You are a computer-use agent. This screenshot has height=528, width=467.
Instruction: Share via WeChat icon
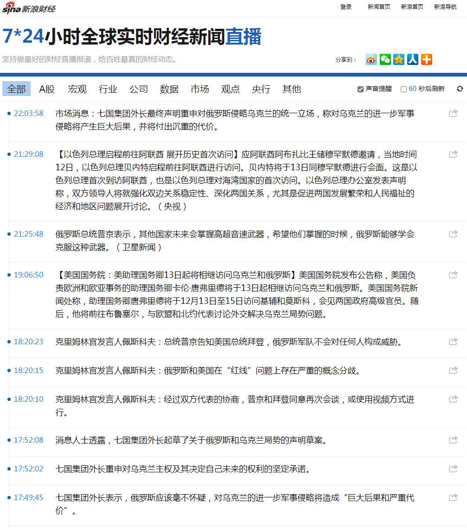coord(385,59)
